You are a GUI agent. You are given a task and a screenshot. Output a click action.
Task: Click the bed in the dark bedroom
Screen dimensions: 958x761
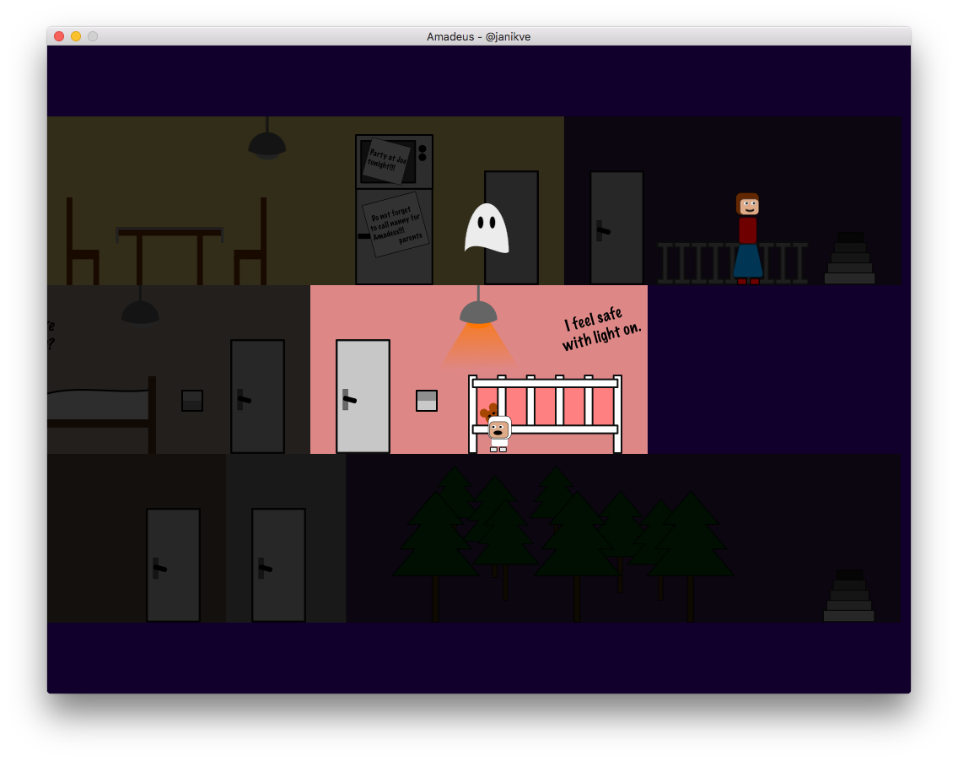coord(101,414)
